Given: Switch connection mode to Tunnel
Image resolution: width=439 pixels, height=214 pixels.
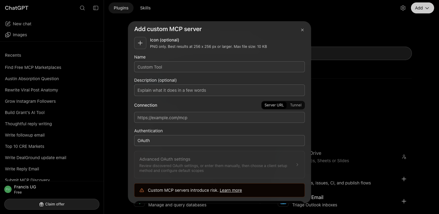Looking at the screenshot, I should pos(296,105).
